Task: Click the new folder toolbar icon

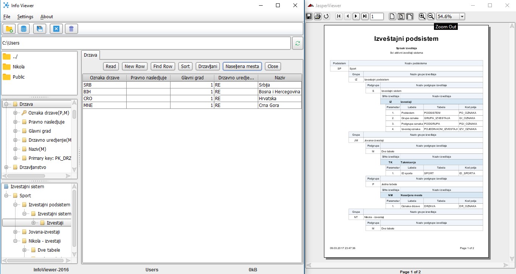Action: pyautogui.click(x=9, y=29)
